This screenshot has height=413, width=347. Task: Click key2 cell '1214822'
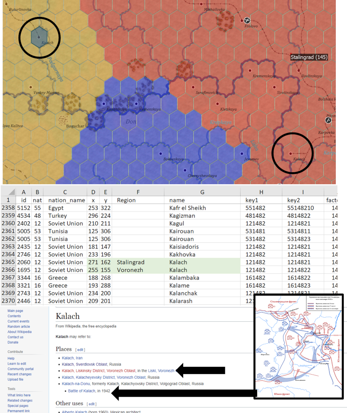click(302, 270)
